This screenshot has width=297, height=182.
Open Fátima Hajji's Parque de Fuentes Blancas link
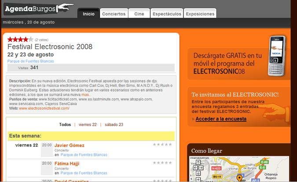(84, 173)
